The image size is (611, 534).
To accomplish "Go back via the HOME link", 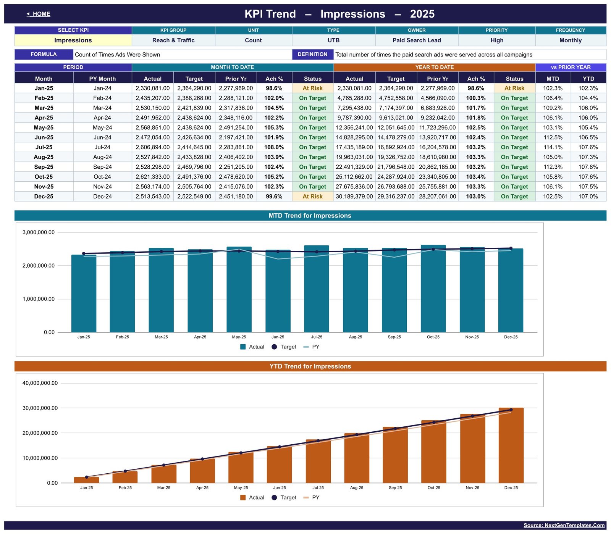I will [38, 14].
